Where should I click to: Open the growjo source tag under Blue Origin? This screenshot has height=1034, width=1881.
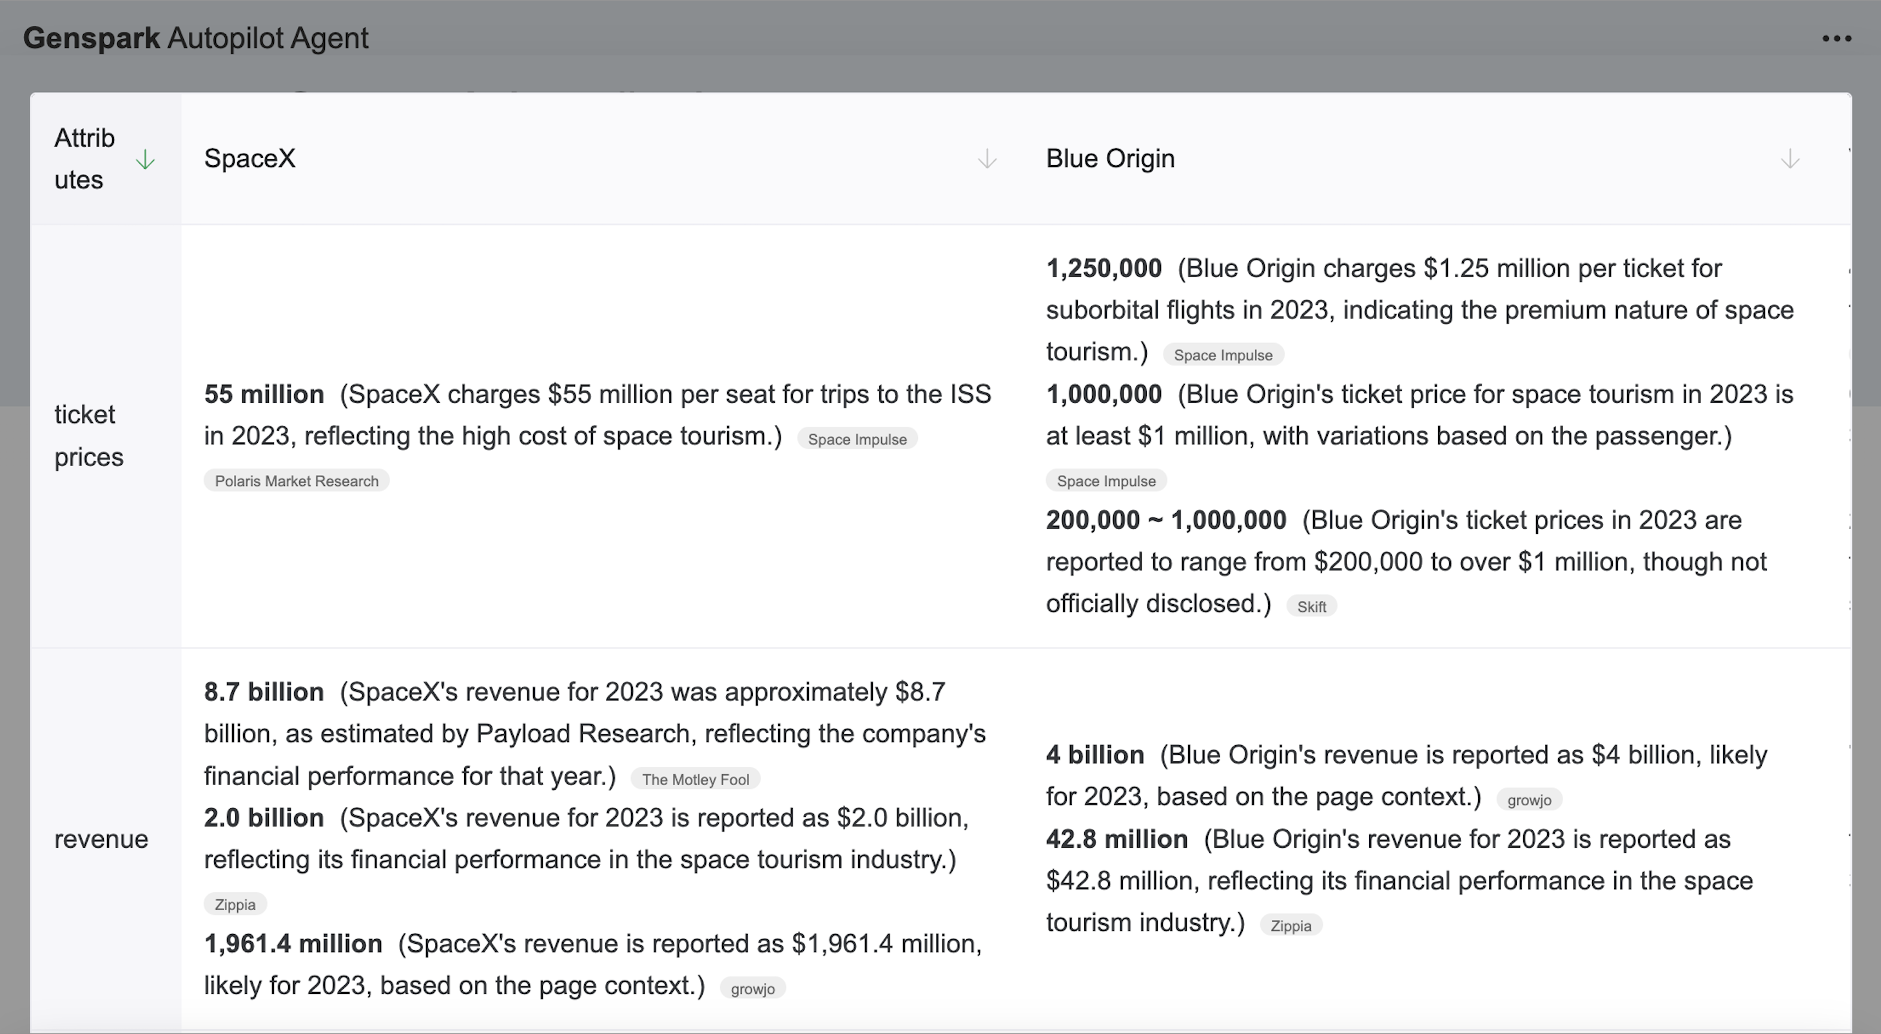pos(1530,799)
